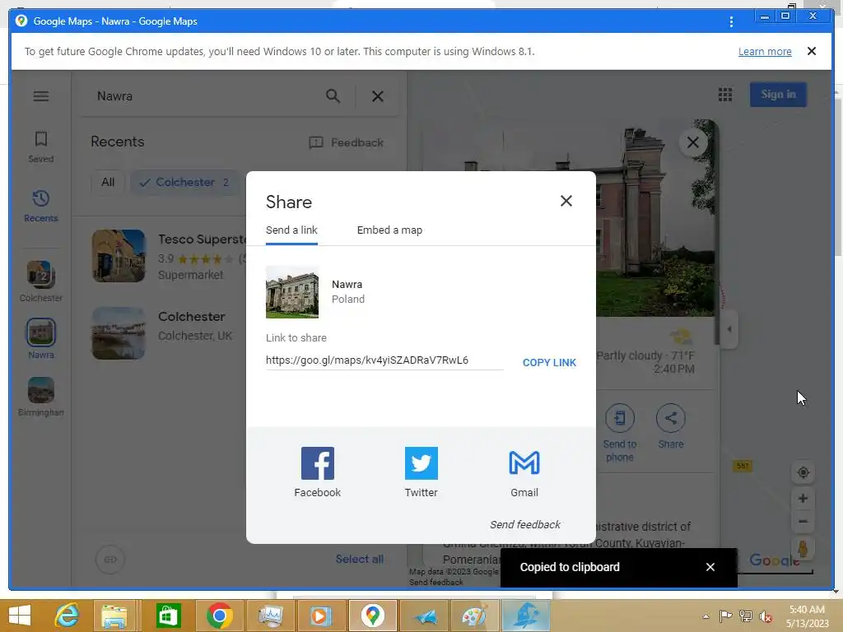This screenshot has height=632, width=843.
Task: Open File Explorer from taskbar
Action: click(x=114, y=616)
